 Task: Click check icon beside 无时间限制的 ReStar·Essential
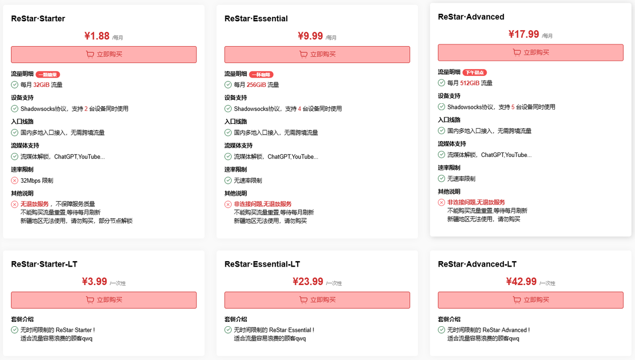coord(228,330)
